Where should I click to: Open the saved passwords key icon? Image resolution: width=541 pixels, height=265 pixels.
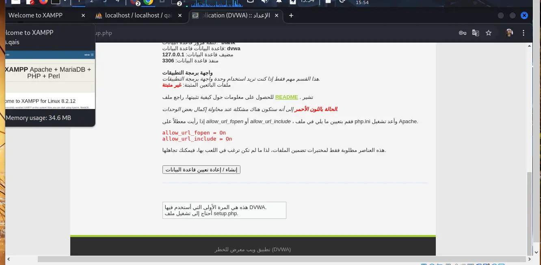(463, 33)
